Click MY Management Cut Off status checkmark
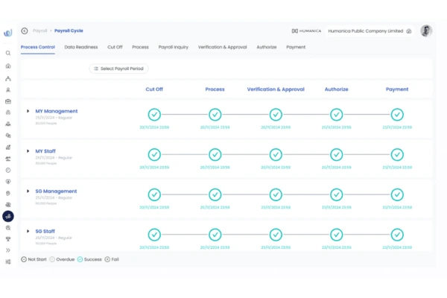Image resolution: width=447 pixels, height=298 pixels. 154,115
